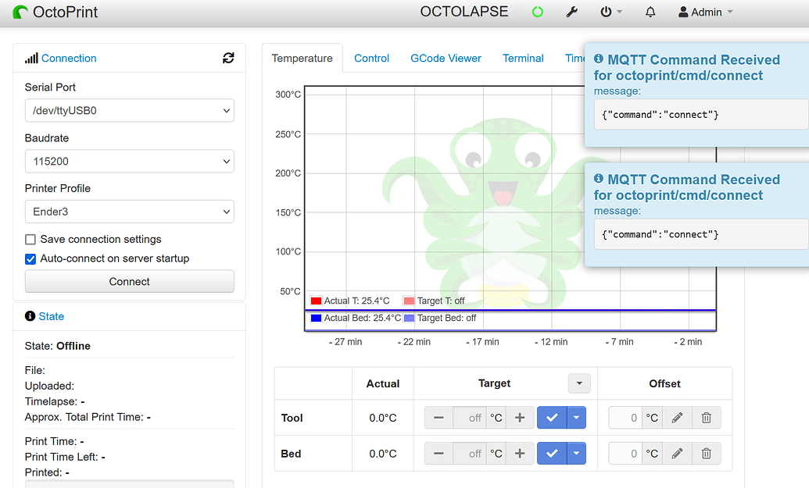Click the red Actual T legend color swatch
The width and height of the screenshot is (809, 488).
coord(316,300)
